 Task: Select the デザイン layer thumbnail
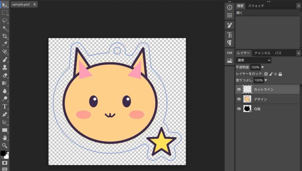(247, 99)
